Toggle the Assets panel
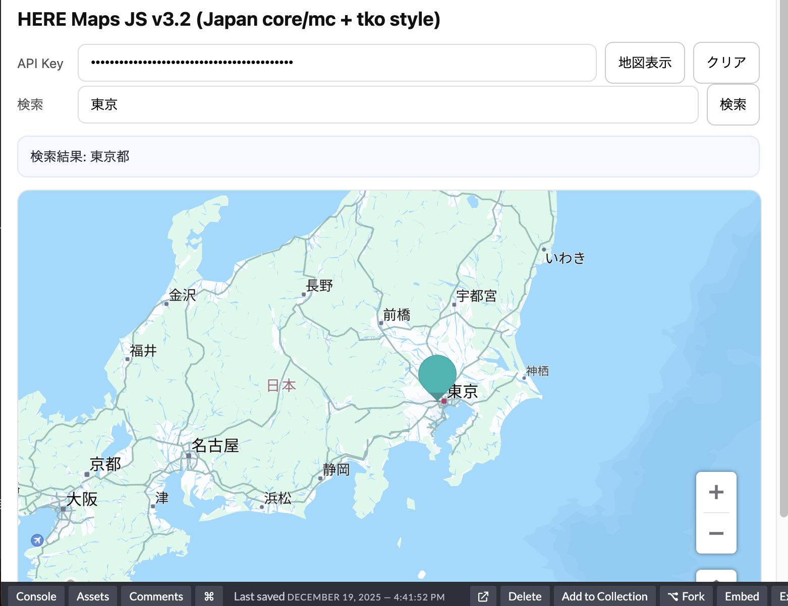 coord(92,596)
